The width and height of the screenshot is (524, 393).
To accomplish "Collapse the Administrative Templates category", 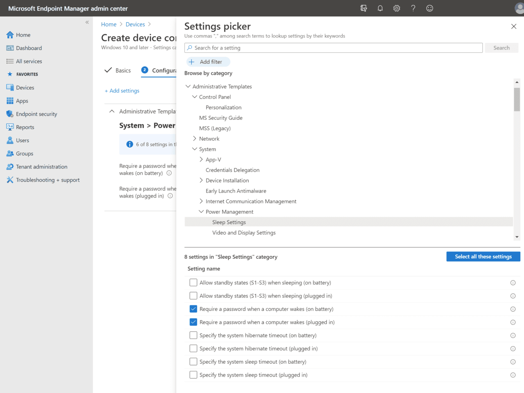I will [188, 86].
